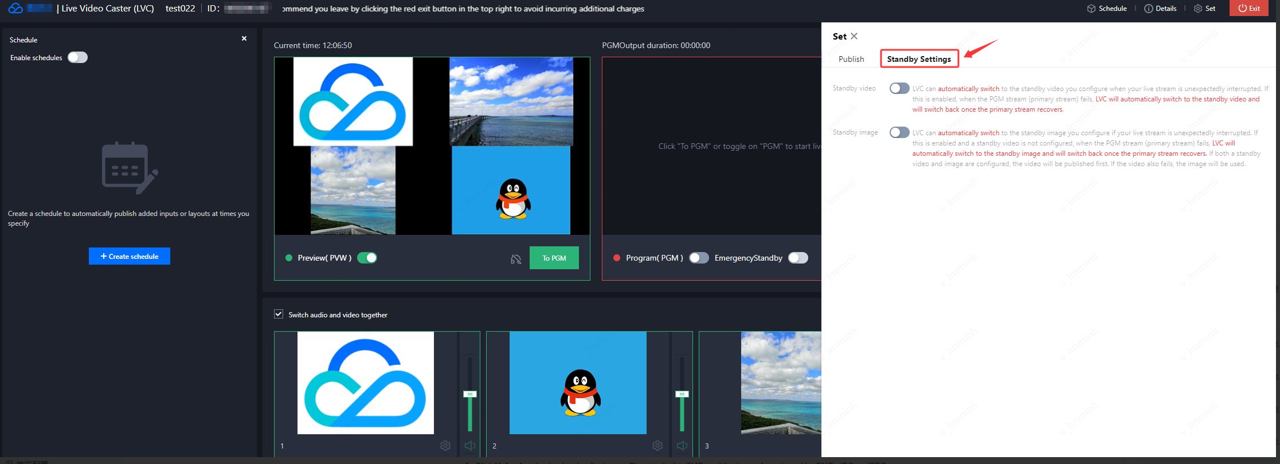Viewport: 1280px width, 464px height.
Task: Close the Schedule side panel
Action: [244, 38]
